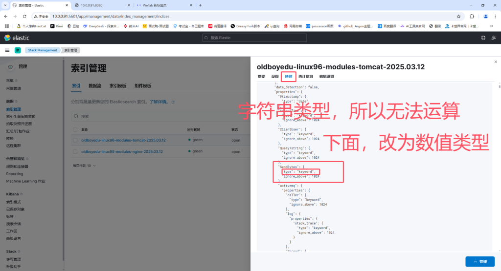Check the select-all indices checkbox
This screenshot has height=271, width=501.
[x=75, y=129]
